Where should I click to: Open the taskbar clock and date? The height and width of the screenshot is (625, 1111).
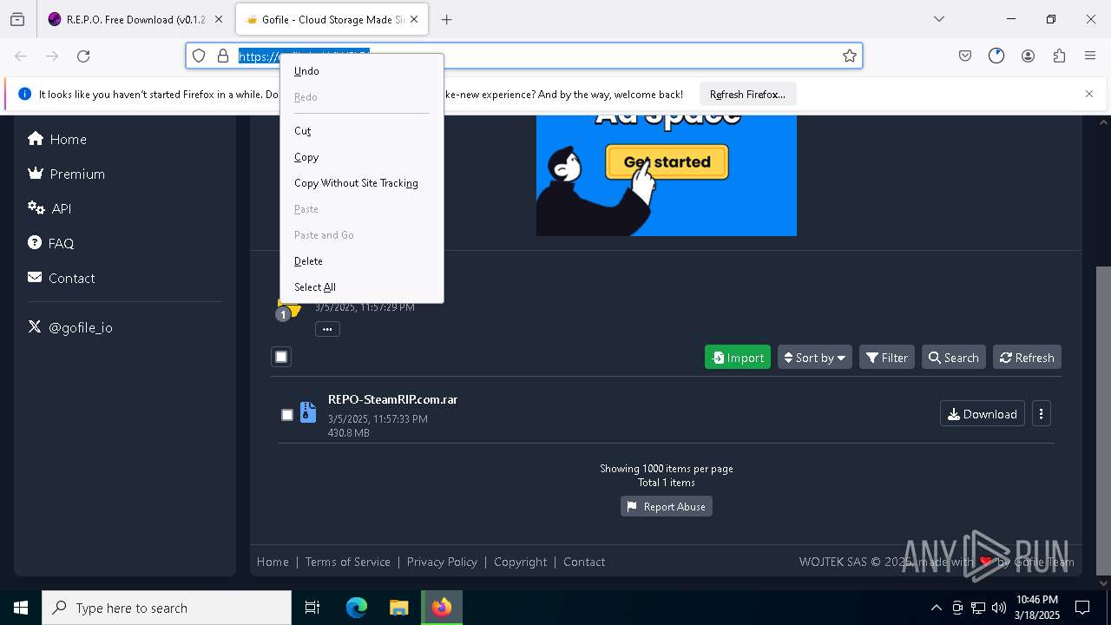(x=1037, y=608)
